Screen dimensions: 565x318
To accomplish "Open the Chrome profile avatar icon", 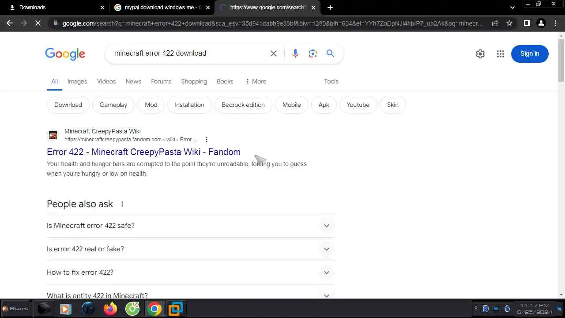I will click(541, 23).
